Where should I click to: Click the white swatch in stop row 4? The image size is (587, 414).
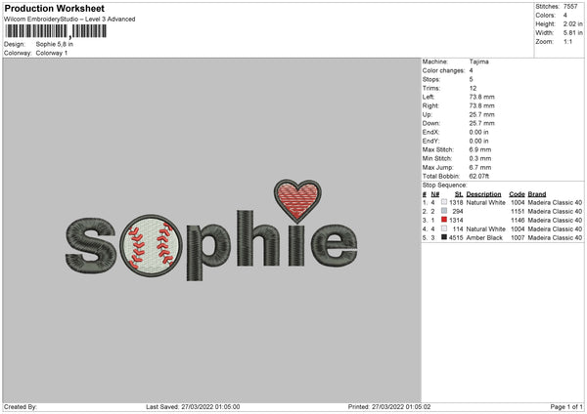[x=444, y=228]
